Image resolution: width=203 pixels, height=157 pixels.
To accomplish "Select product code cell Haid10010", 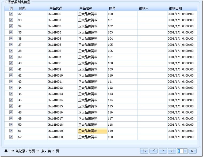I will (x=63, y=75).
